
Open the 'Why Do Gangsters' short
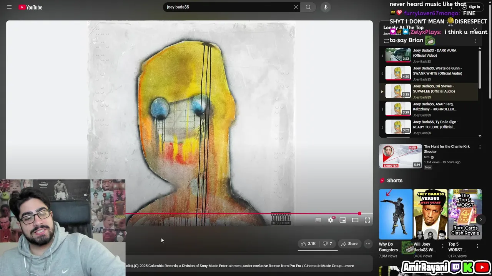(396, 214)
